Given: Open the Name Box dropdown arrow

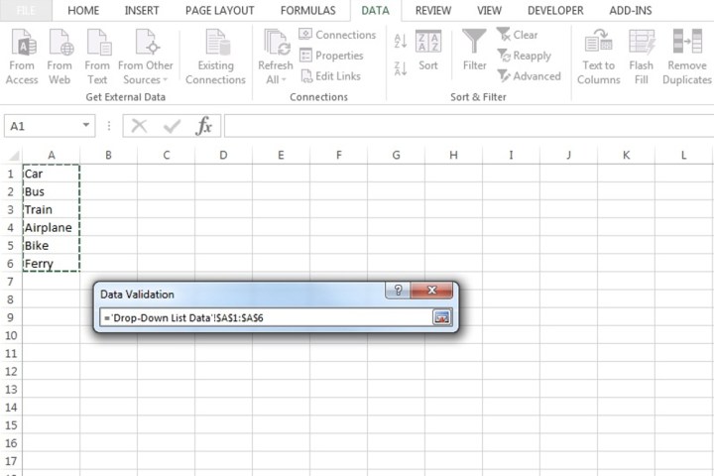Looking at the screenshot, I should [x=87, y=126].
